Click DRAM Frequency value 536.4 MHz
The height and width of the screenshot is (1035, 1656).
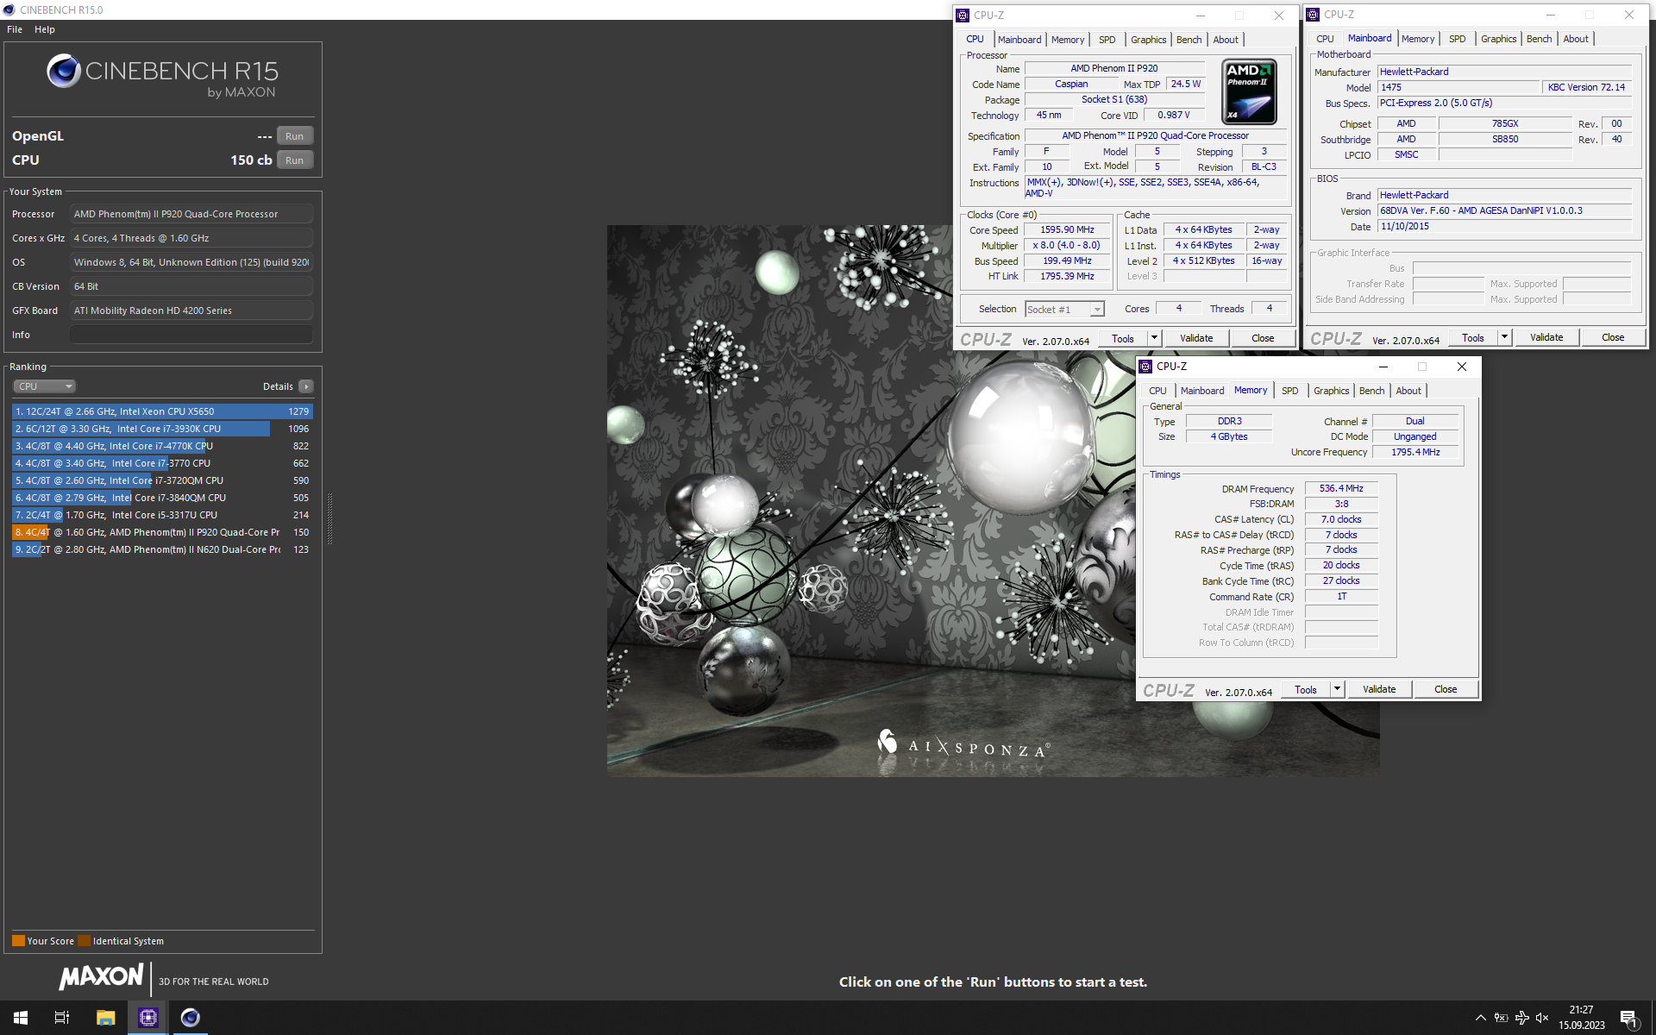click(x=1341, y=488)
